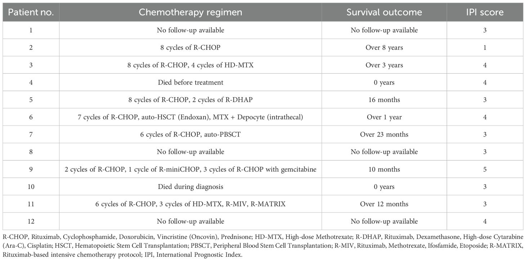Select the R-MIV, R-MATRIX regimen cell
The image size is (526, 261).
coord(191,204)
